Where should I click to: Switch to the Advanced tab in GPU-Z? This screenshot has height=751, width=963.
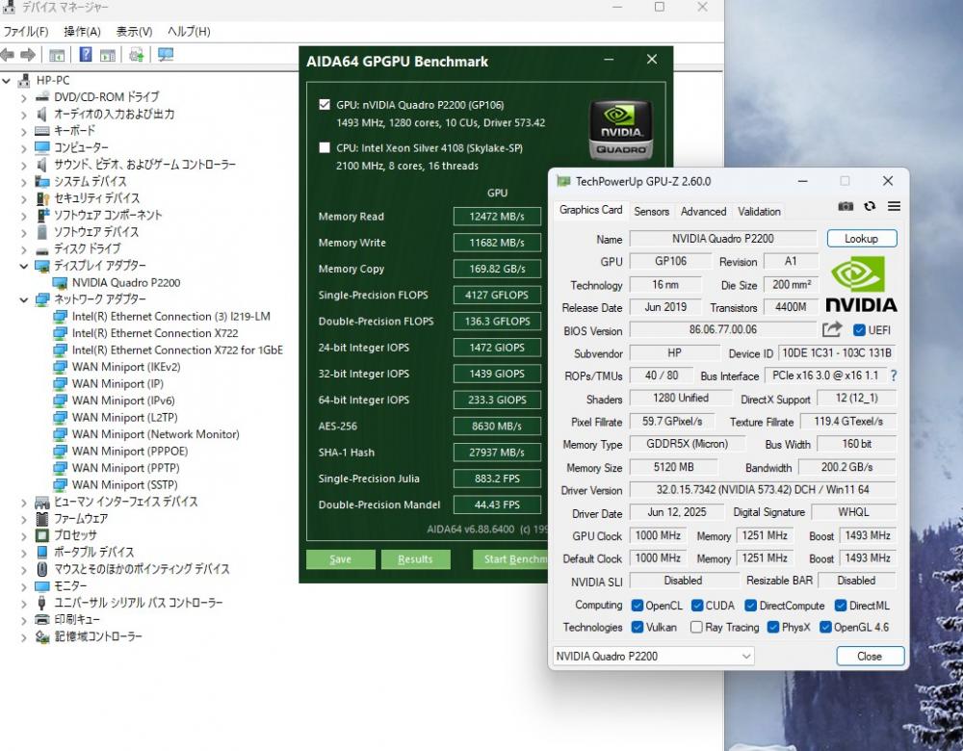click(703, 211)
